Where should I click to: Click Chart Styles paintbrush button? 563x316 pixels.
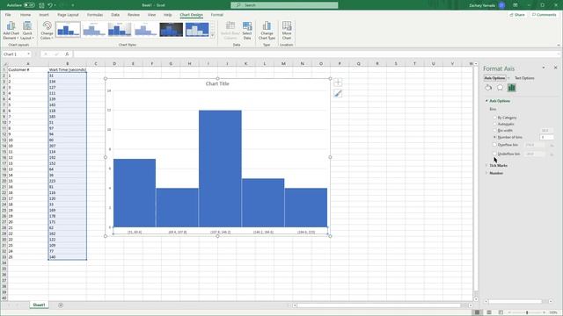pos(338,94)
